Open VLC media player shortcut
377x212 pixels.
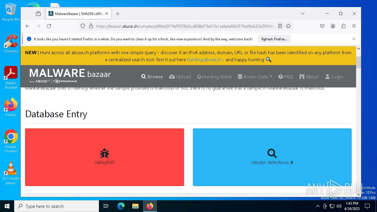click(11, 173)
